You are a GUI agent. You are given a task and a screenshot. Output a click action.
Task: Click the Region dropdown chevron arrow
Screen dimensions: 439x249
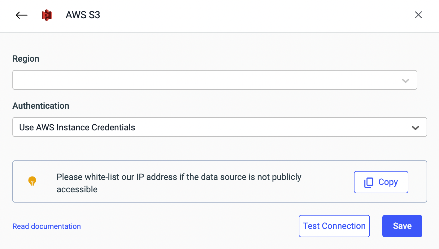[405, 81]
